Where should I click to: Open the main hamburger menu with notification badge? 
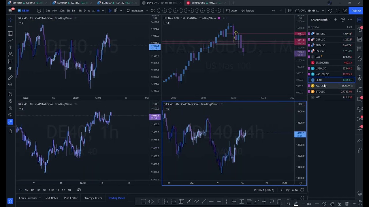(x=10, y=11)
